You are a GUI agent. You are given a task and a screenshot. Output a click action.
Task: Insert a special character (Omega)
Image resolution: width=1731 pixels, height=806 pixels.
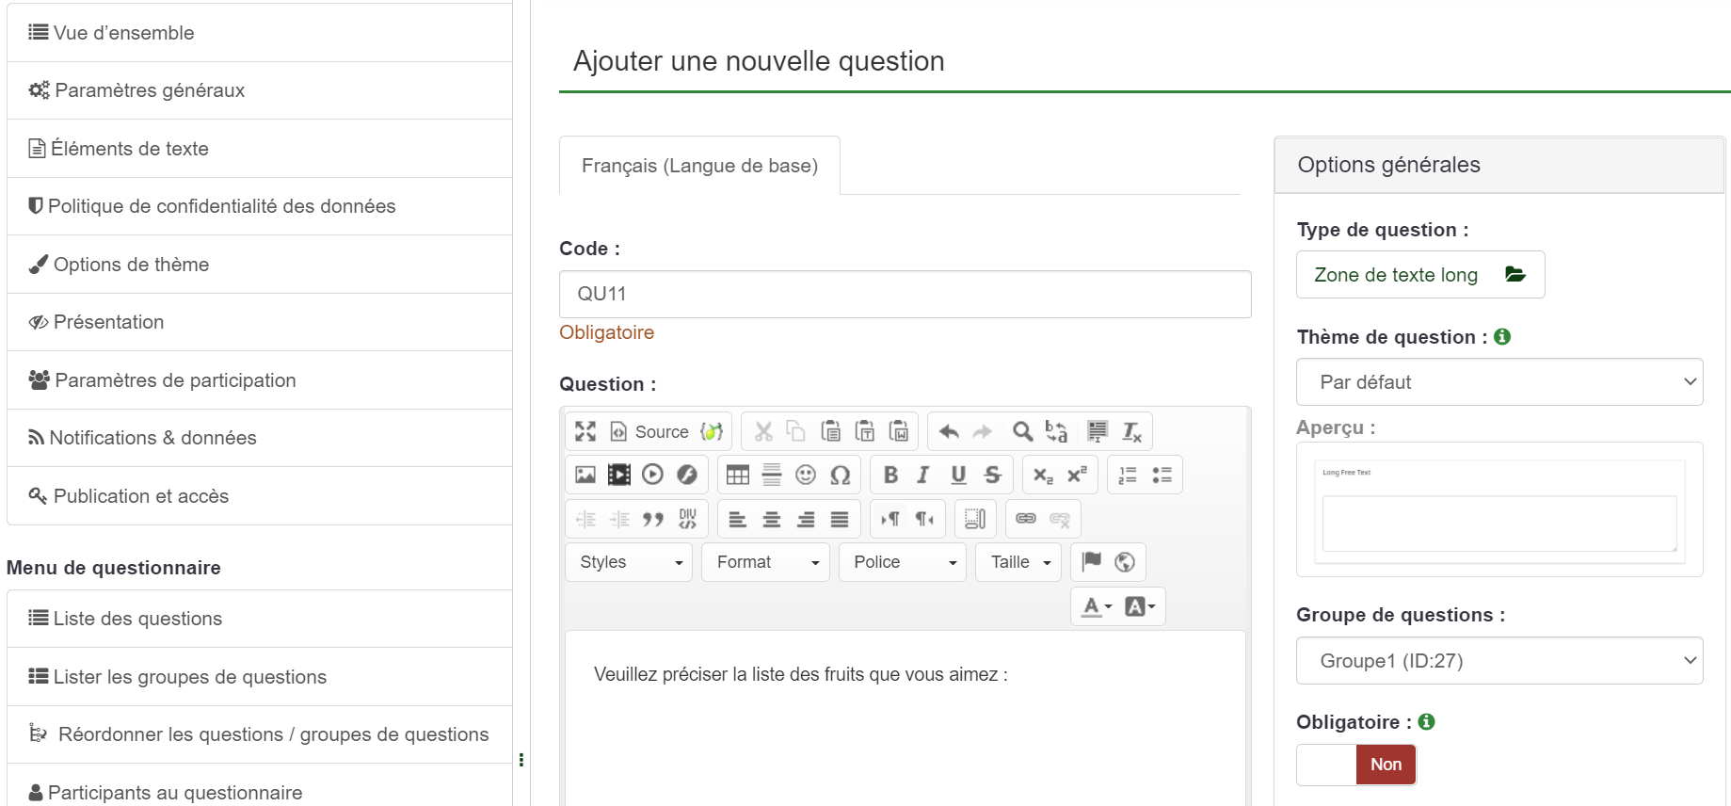coord(840,475)
